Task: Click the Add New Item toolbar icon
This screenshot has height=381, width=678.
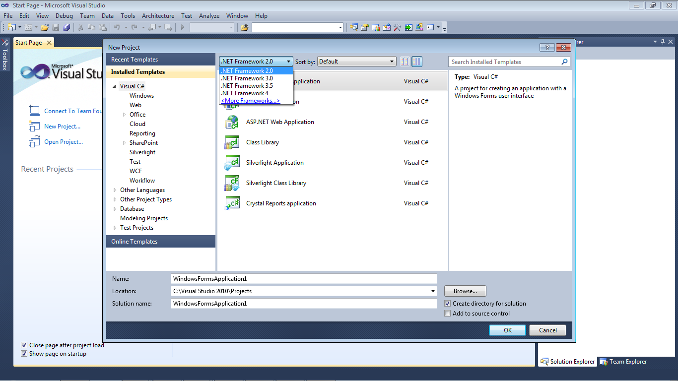Action: point(28,27)
